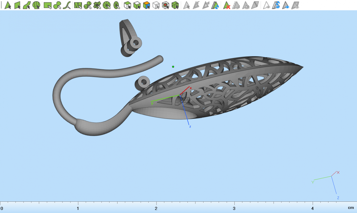The height and width of the screenshot is (213, 357).
Task: Click the cube with orange top icon
Action: tap(146, 5)
